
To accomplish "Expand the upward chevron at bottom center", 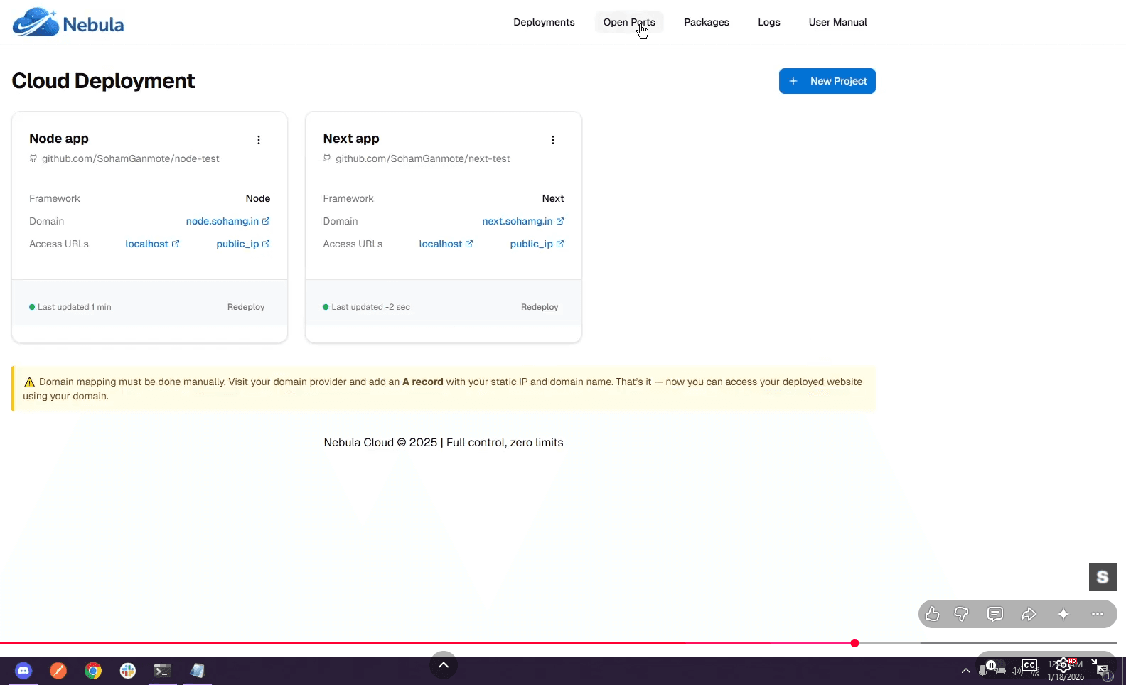I will coord(444,665).
